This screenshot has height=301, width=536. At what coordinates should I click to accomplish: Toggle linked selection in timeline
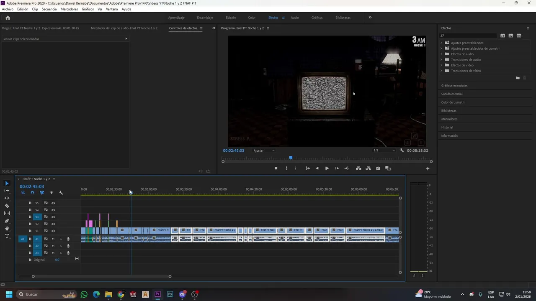[42, 193]
